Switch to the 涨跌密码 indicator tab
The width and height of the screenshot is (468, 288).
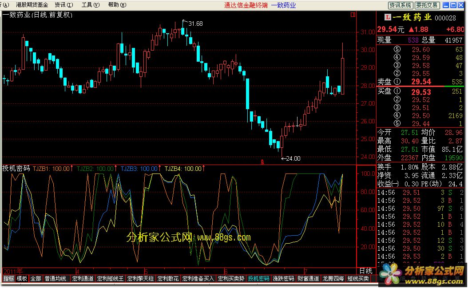[x=284, y=278]
